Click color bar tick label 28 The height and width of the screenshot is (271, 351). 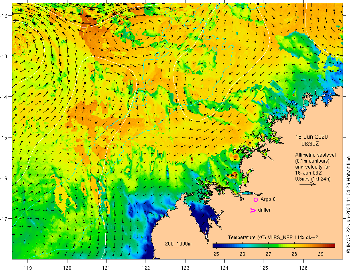tap(294, 254)
